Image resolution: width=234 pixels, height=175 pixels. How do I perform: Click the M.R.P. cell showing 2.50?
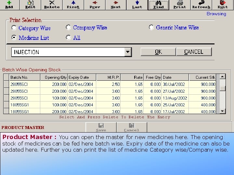pyautogui.click(x=108, y=84)
